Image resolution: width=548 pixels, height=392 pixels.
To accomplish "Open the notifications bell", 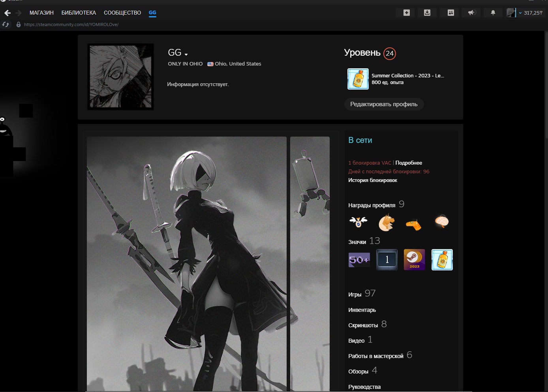I will pos(493,13).
